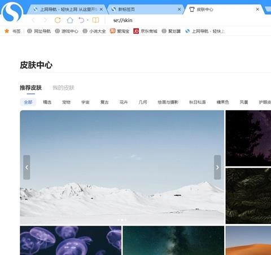Filter skins by 风景 category
The height and width of the screenshot is (255, 271).
[x=244, y=102]
